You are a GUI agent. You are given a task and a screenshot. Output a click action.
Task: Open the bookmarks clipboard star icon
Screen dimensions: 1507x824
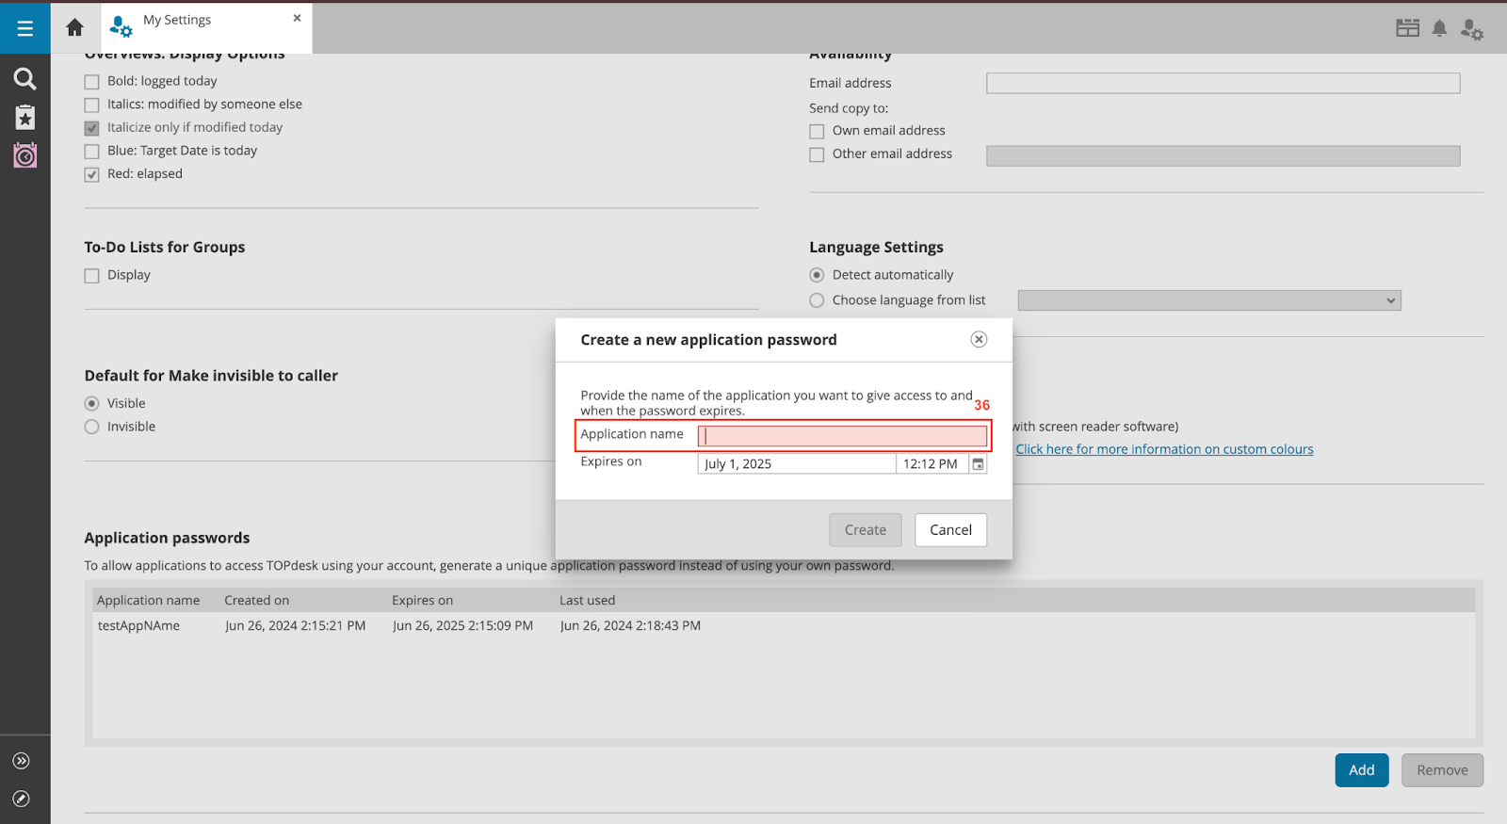click(x=25, y=117)
